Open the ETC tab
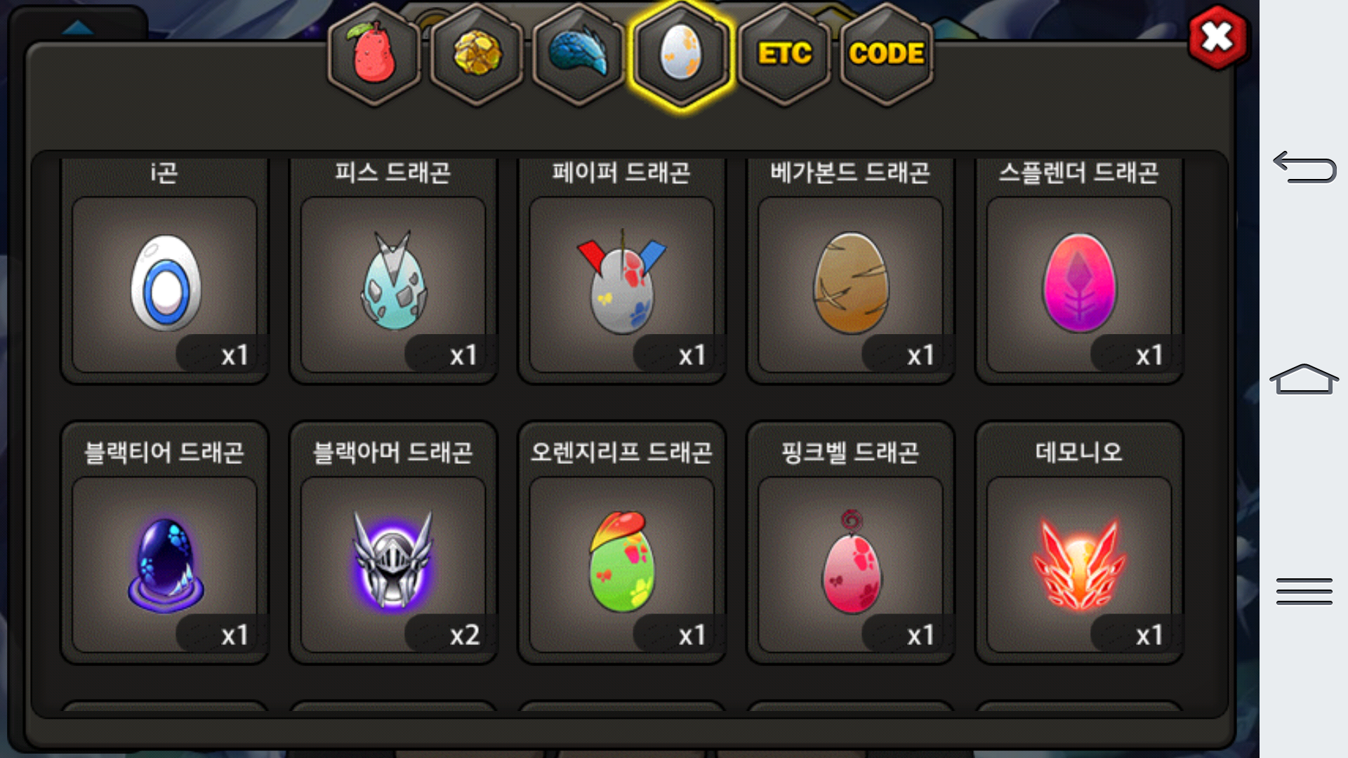The width and height of the screenshot is (1348, 758). (x=784, y=55)
